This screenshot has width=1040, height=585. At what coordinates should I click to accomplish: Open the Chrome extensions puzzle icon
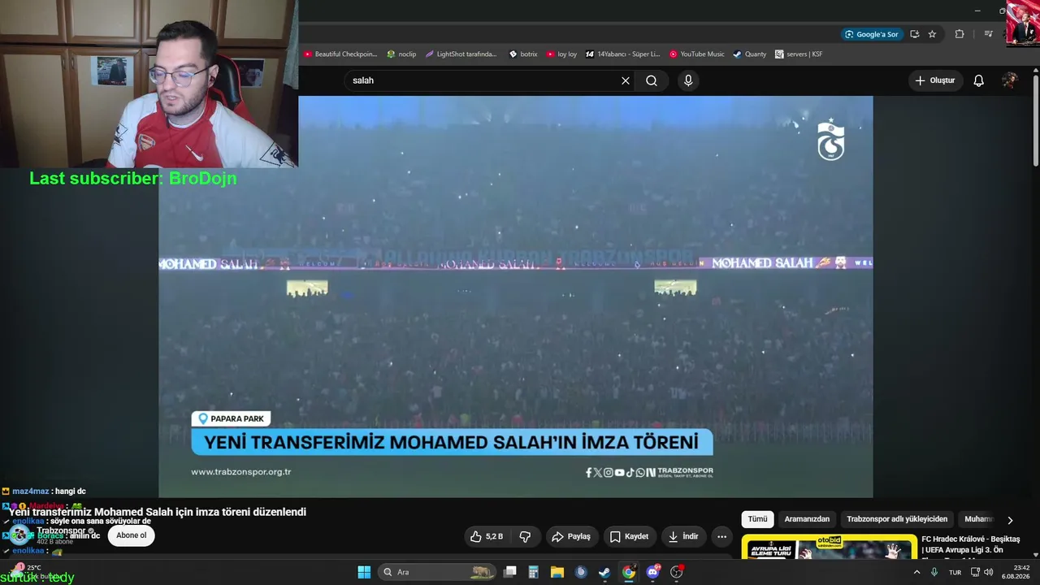(960, 34)
